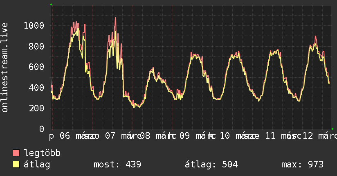This screenshot has height=176, width=337.
Task: Click the yellow átlag legend swatch
Action: pos(16,165)
